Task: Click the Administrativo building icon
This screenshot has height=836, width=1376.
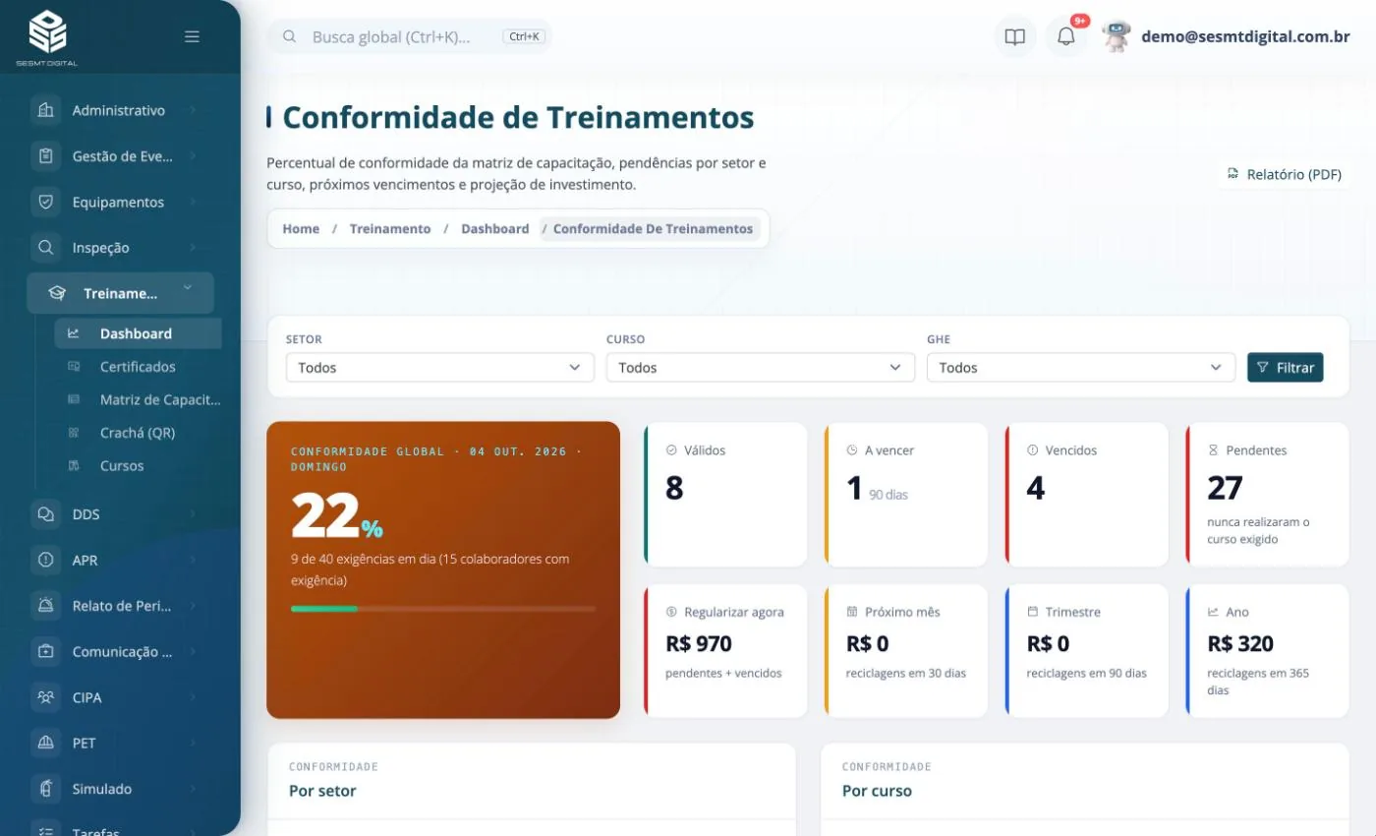Action: [45, 110]
